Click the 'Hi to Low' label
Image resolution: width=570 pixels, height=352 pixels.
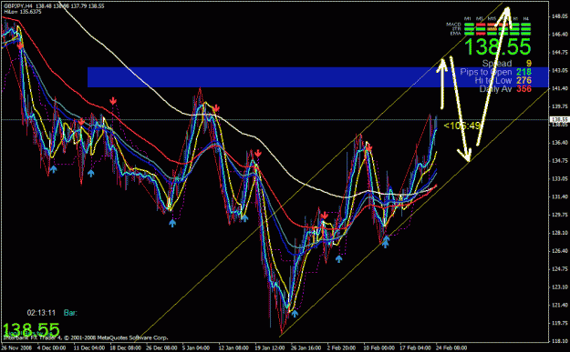pyautogui.click(x=493, y=80)
